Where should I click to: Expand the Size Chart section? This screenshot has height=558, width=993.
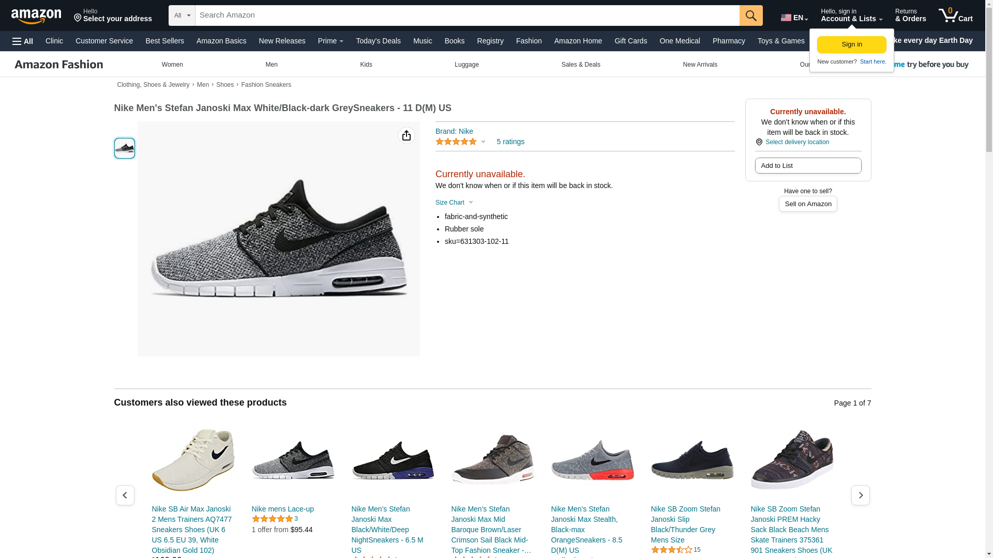click(454, 203)
